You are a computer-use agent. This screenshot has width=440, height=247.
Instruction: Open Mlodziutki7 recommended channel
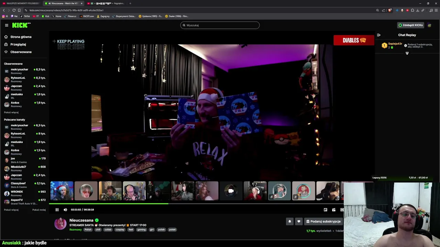click(25, 168)
